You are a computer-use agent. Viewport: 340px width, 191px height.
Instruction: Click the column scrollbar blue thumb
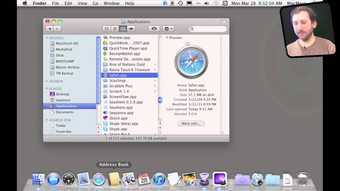point(160,100)
